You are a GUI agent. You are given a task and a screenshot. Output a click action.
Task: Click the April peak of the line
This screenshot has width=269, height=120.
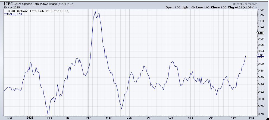coord(95,11)
